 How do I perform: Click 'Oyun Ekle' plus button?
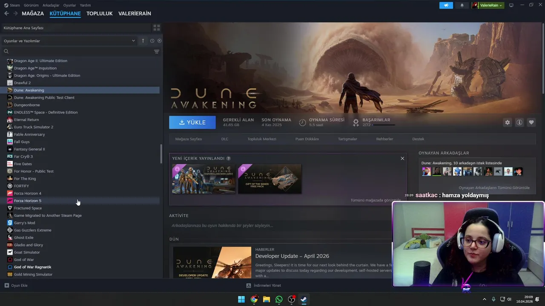(x=16, y=286)
